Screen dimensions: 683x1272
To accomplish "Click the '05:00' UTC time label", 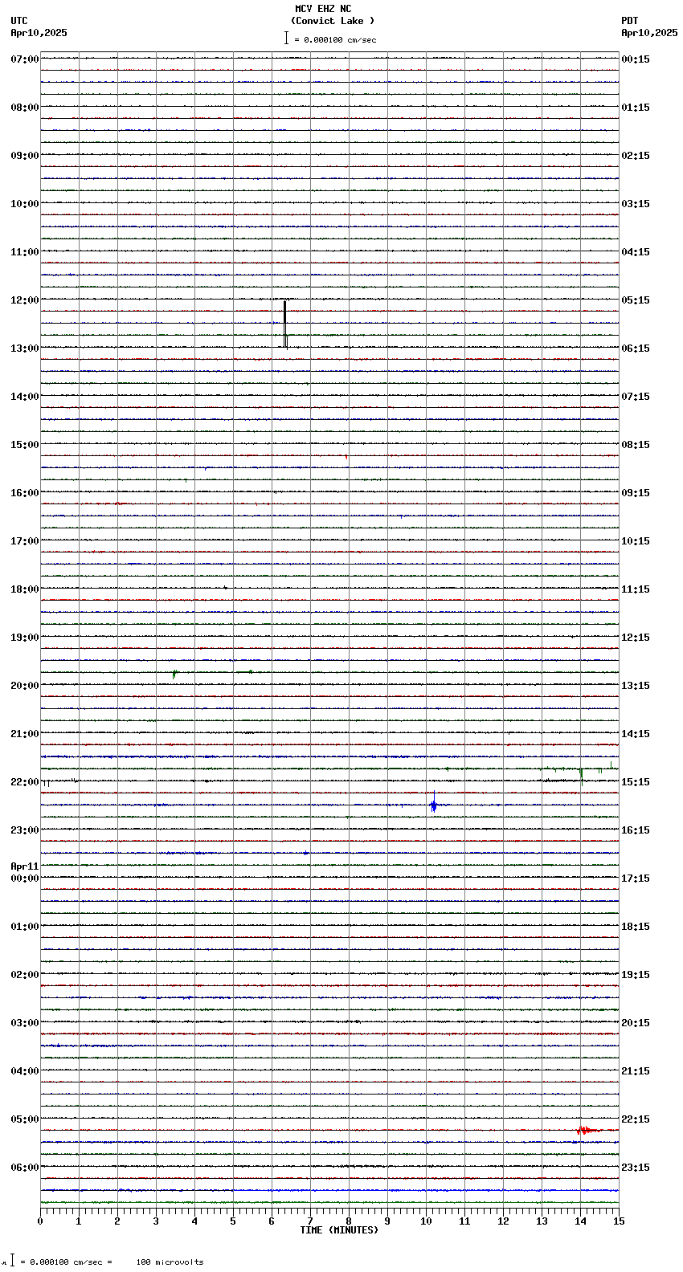I will [25, 1119].
